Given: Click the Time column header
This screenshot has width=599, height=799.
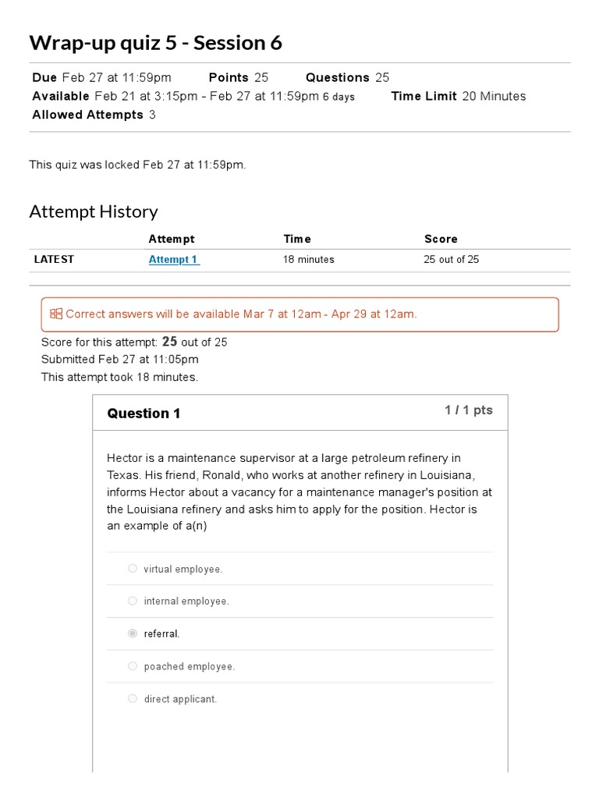Looking at the screenshot, I should 296,239.
